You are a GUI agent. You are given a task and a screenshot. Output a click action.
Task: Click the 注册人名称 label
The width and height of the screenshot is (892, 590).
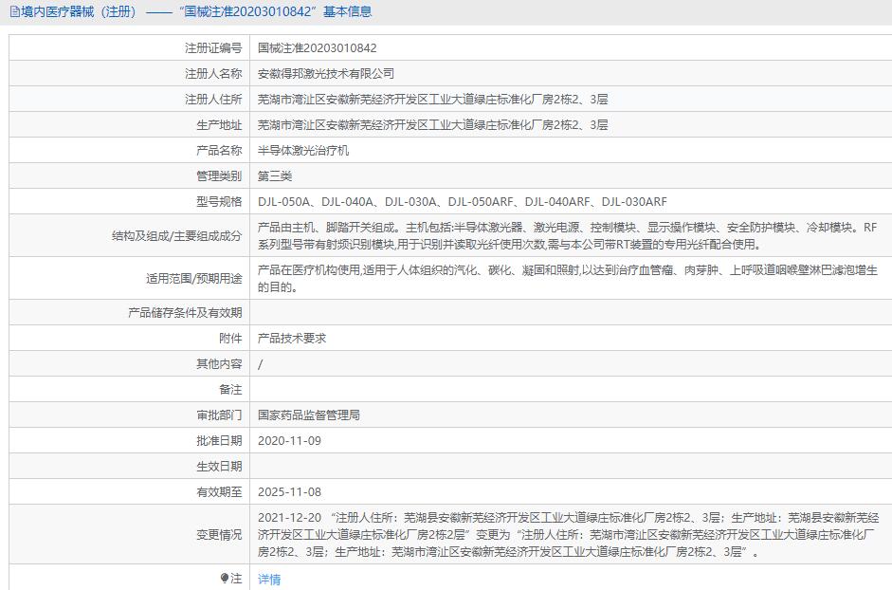213,73
